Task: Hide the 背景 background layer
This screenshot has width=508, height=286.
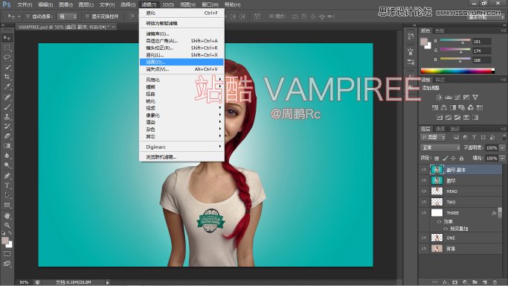Action: click(424, 249)
